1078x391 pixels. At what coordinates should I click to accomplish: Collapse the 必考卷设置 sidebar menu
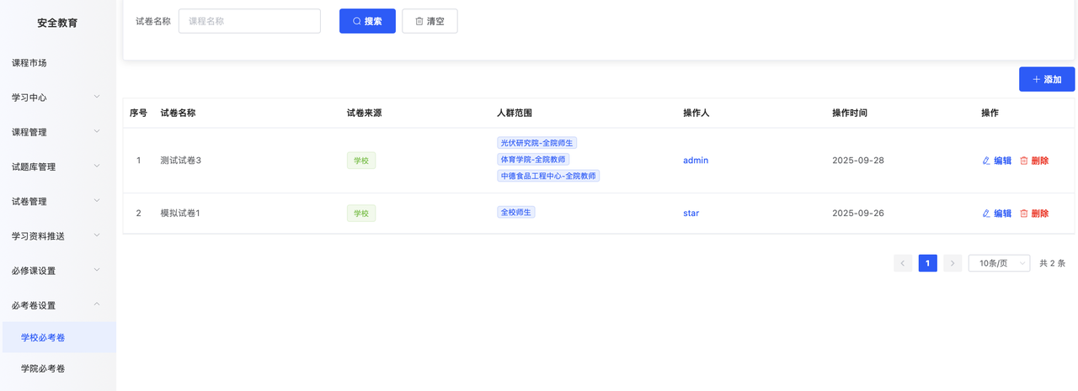pyautogui.click(x=57, y=305)
